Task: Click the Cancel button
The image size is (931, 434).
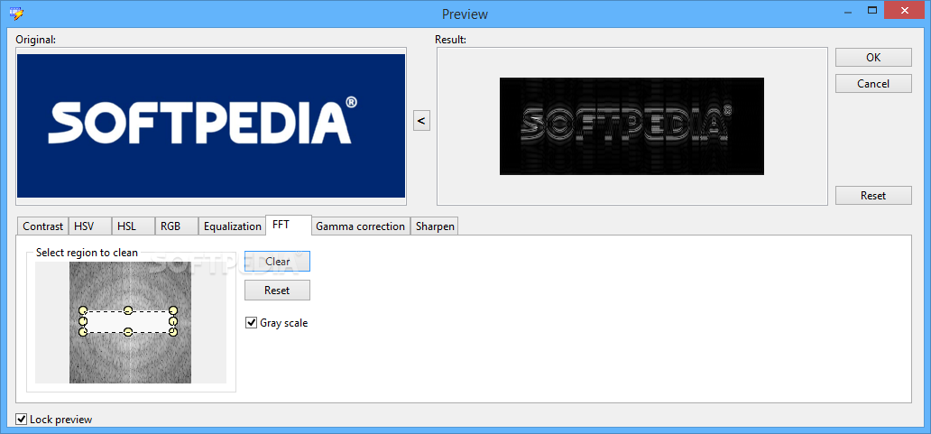Action: pos(873,84)
